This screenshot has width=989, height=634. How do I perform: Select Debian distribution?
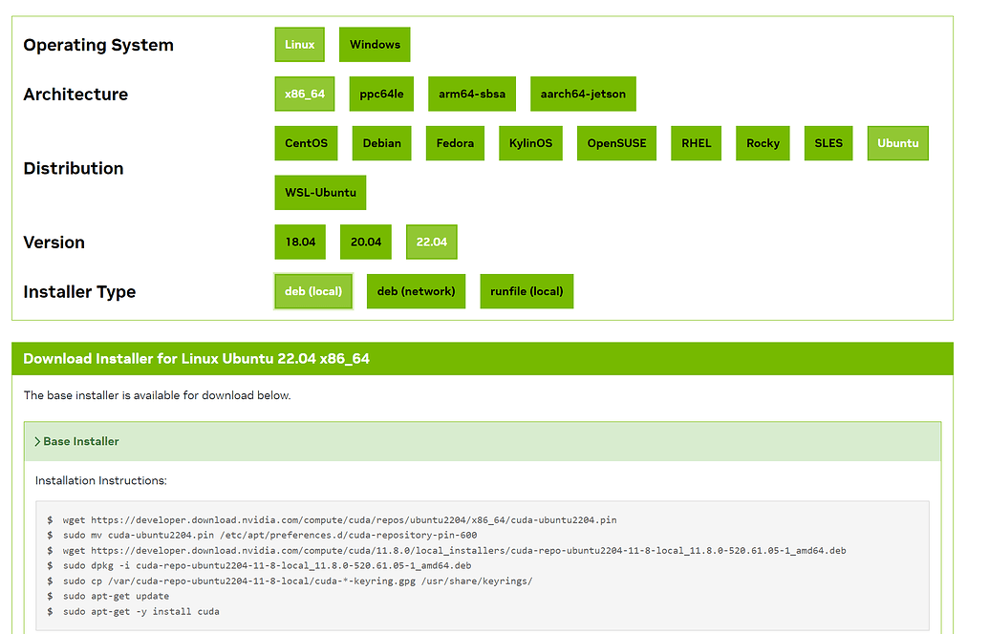point(382,143)
